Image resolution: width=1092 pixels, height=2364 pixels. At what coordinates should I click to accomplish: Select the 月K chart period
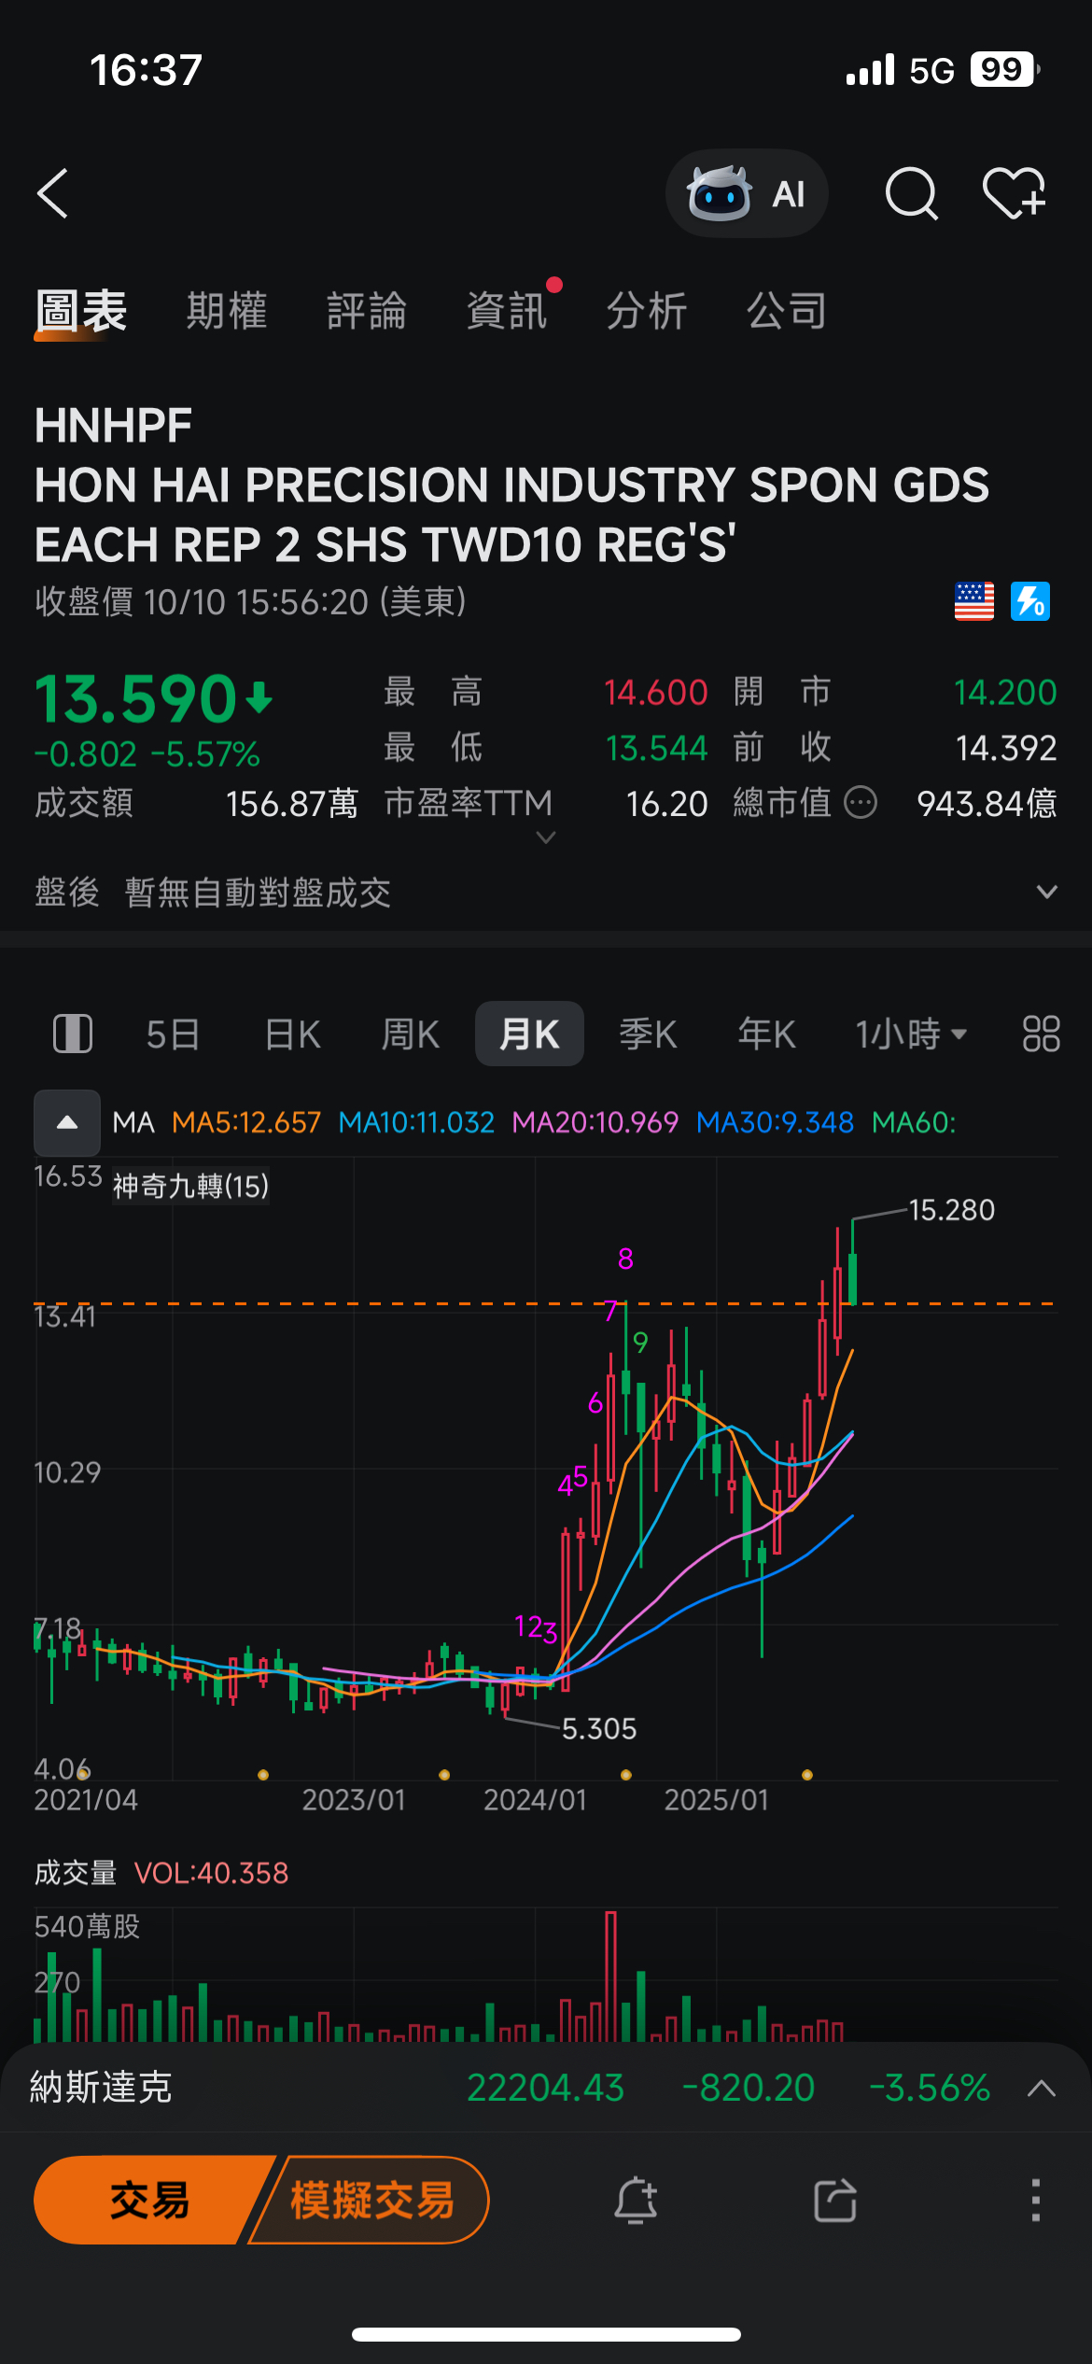(529, 1034)
